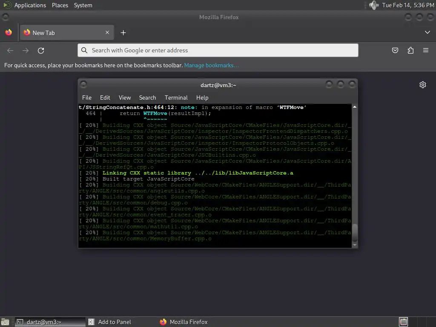Click the dartz@vm3:~ terminal title bar
Image resolution: width=436 pixels, height=327 pixels.
click(x=218, y=85)
